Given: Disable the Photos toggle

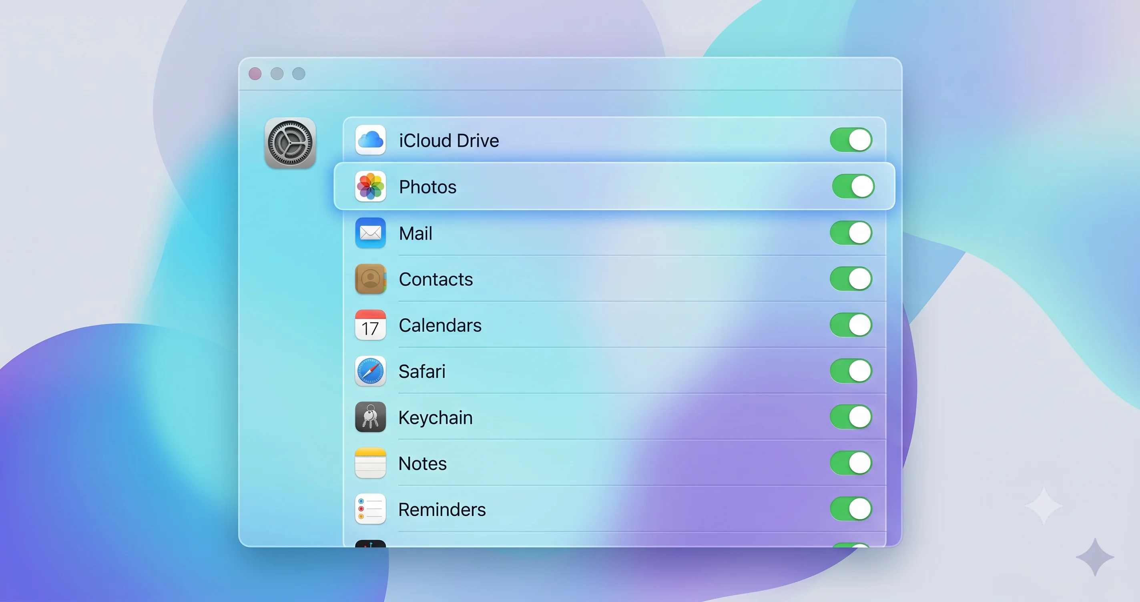Looking at the screenshot, I should pos(853,187).
